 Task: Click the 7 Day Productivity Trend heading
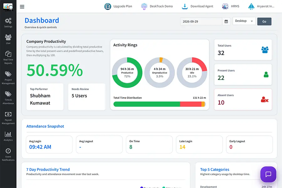[x=48, y=170]
